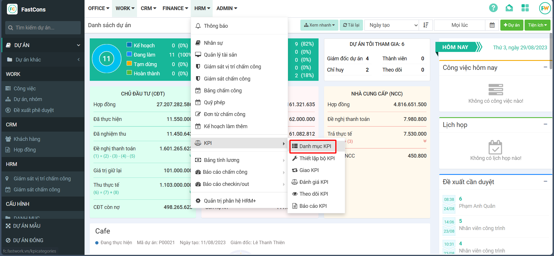Click the open envelope notification icon

click(x=509, y=8)
